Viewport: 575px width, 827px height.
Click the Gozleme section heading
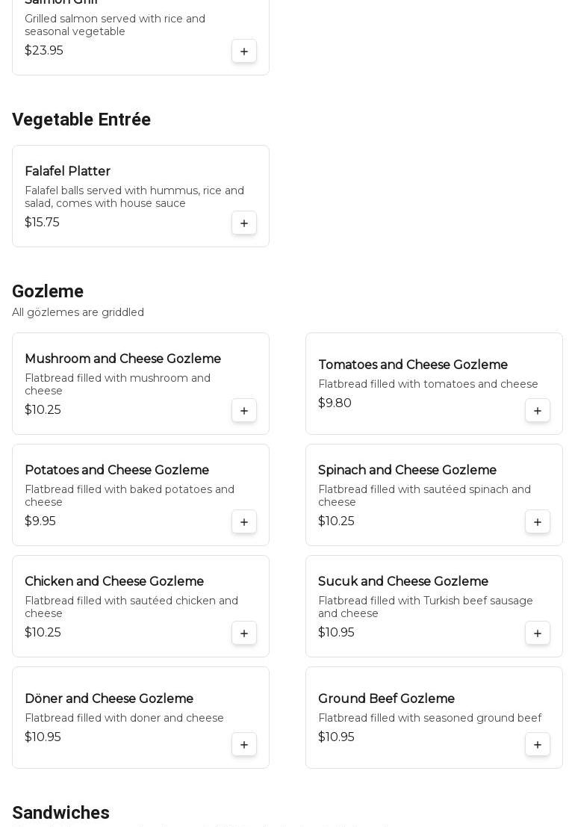48,291
